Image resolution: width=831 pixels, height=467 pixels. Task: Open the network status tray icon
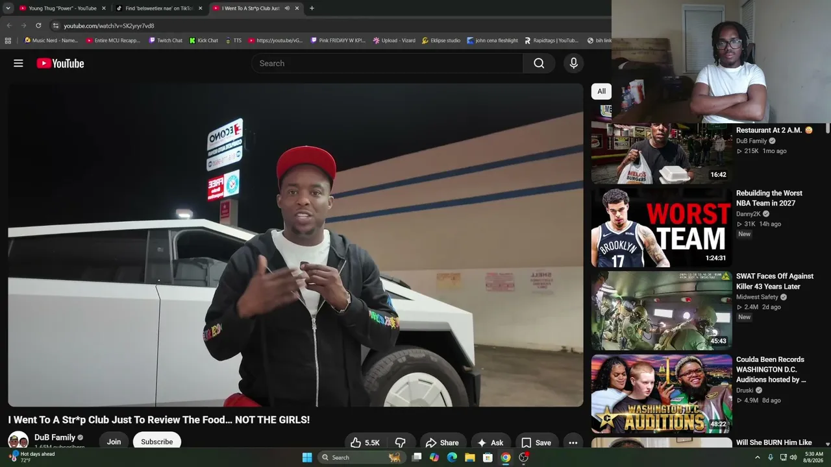point(783,457)
